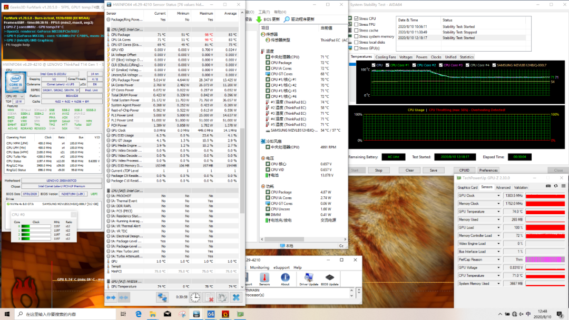Uncheck the Stress CPU checkbox

(356, 18)
